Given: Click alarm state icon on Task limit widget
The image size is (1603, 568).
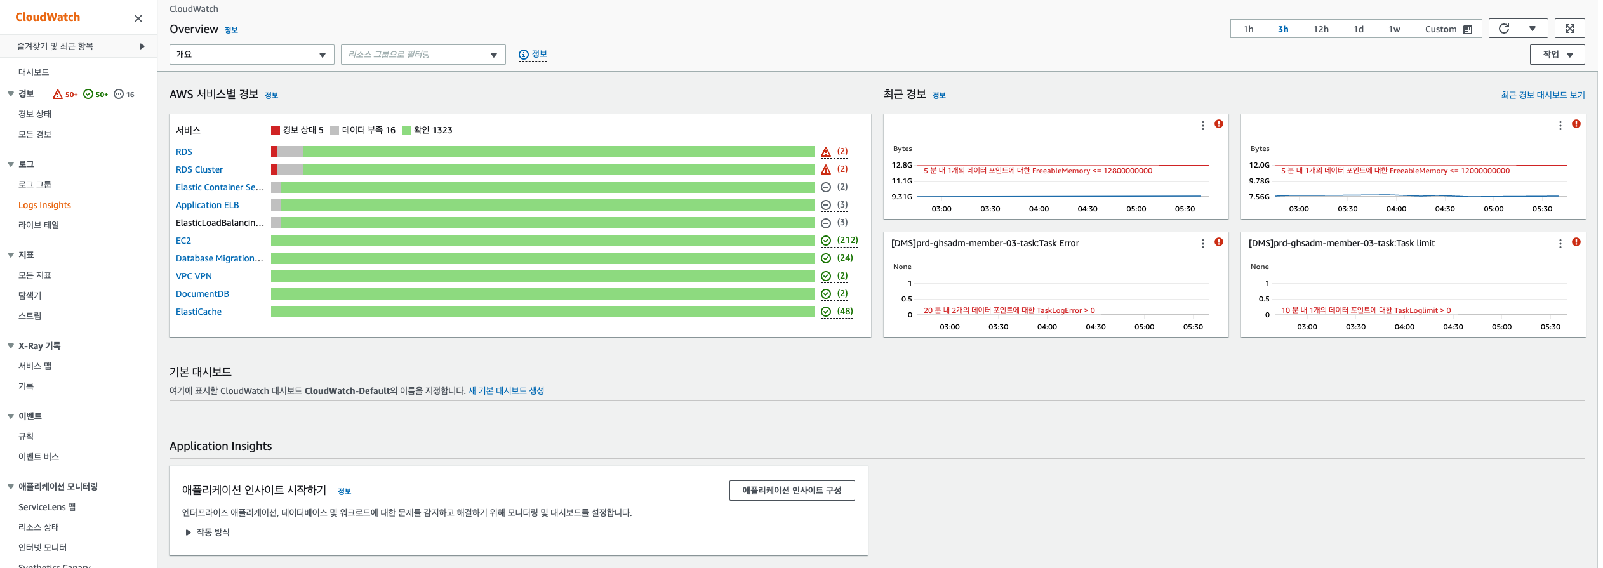Looking at the screenshot, I should [1576, 242].
